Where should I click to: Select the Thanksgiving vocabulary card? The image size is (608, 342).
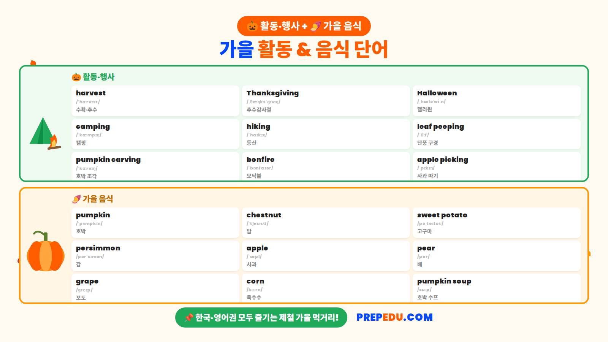click(326, 101)
